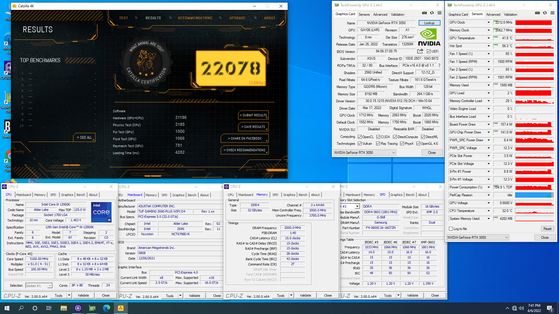Image resolution: width=559 pixels, height=314 pixels.
Task: Click the refresh icon in GPU-Z Graphics Card window
Action: coord(432,13)
